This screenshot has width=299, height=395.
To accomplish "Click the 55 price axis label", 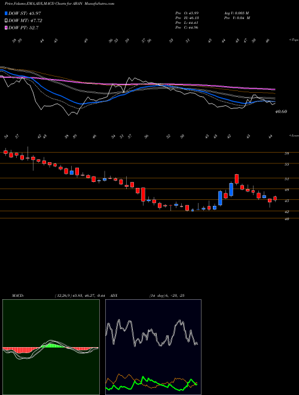I will click(x=286, y=165).
